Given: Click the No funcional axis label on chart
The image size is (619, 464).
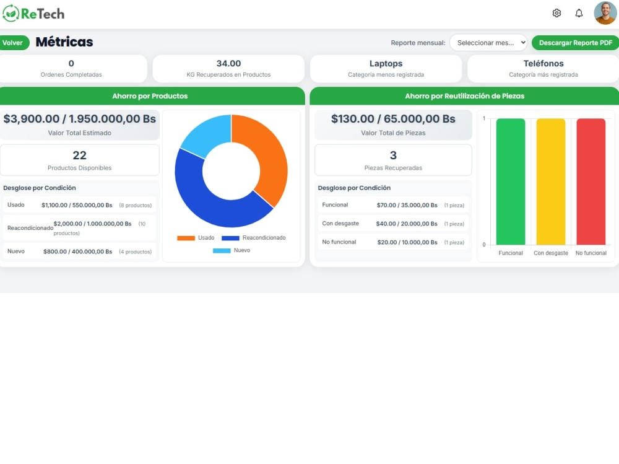Looking at the screenshot, I should coord(591,253).
